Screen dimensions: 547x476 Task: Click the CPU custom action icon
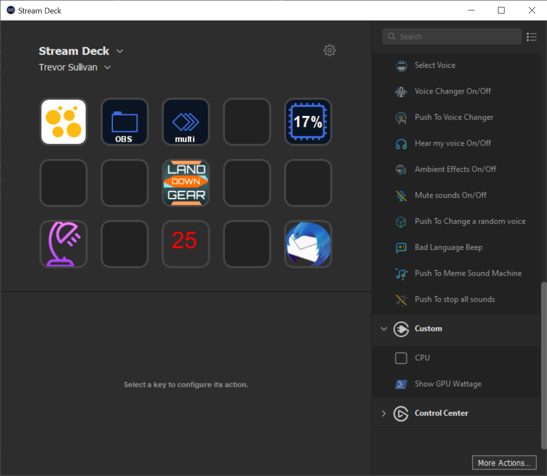(401, 358)
